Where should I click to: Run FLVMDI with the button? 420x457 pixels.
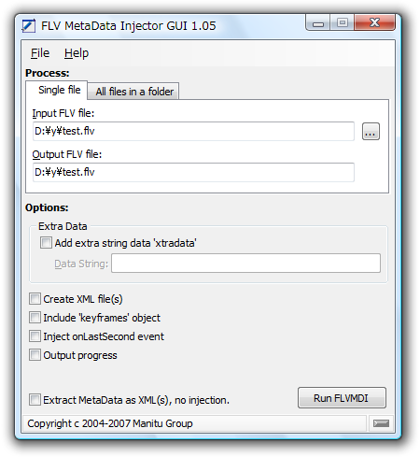click(x=342, y=398)
